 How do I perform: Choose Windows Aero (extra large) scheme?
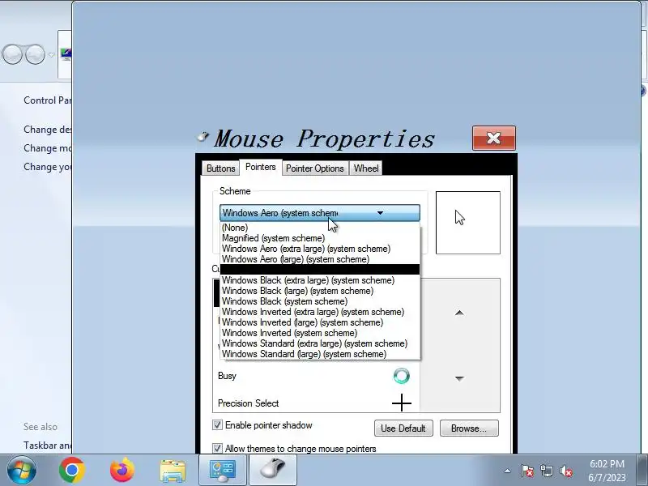tap(320, 249)
